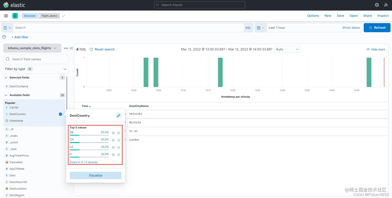Open the main hamburger navigation menu
The width and height of the screenshot is (392, 198).
[6, 16]
